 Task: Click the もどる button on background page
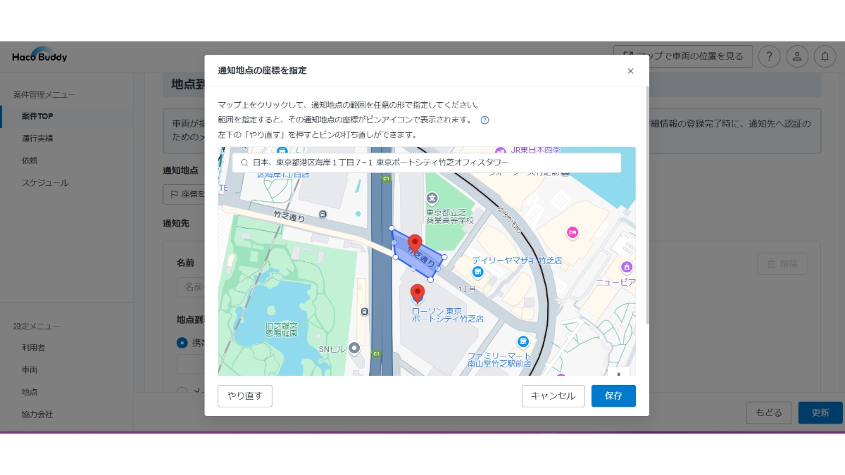[769, 413]
